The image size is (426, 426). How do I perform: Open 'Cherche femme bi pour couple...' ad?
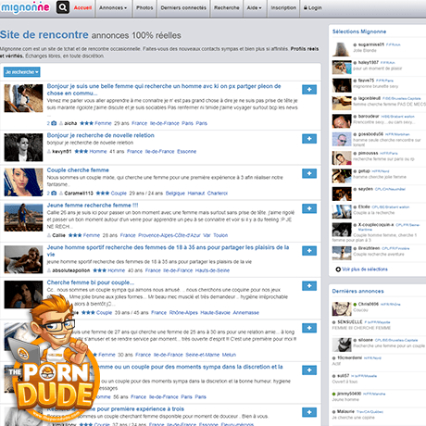point(91,282)
